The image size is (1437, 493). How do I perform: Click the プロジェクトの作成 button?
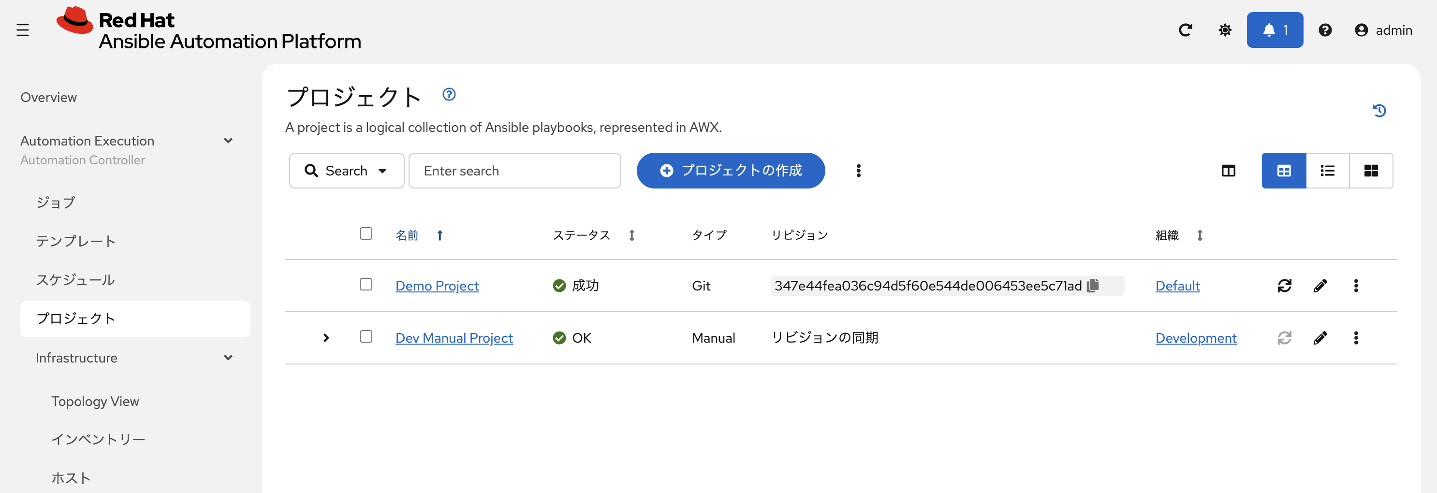coord(730,171)
